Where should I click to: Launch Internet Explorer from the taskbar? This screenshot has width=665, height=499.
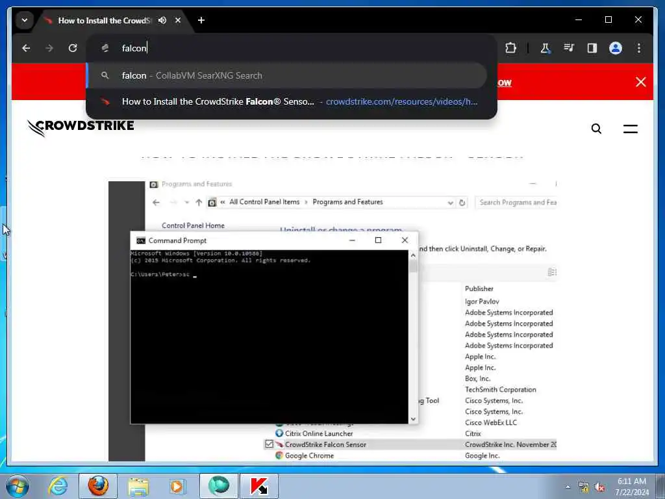pos(58,486)
